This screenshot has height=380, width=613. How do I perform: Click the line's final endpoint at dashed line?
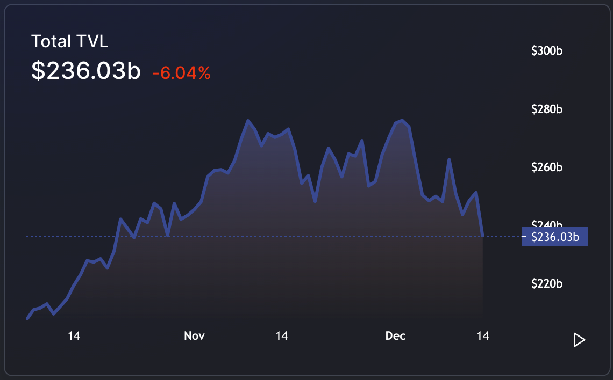[483, 236]
